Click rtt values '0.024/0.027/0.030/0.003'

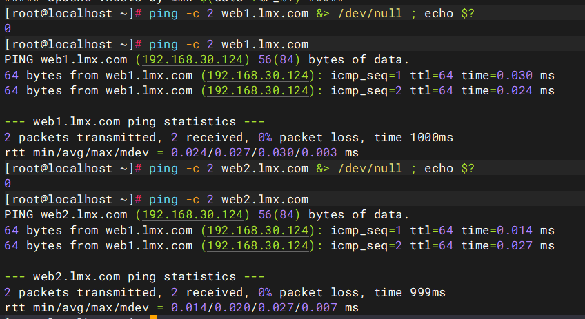(254, 152)
